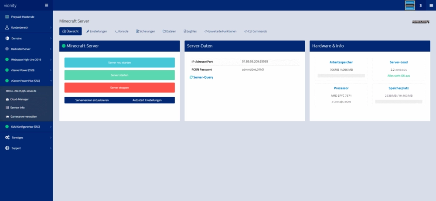
Task: Click the Server neu starten button
Action: [x=119, y=63]
